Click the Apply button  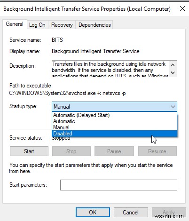point(169,213)
